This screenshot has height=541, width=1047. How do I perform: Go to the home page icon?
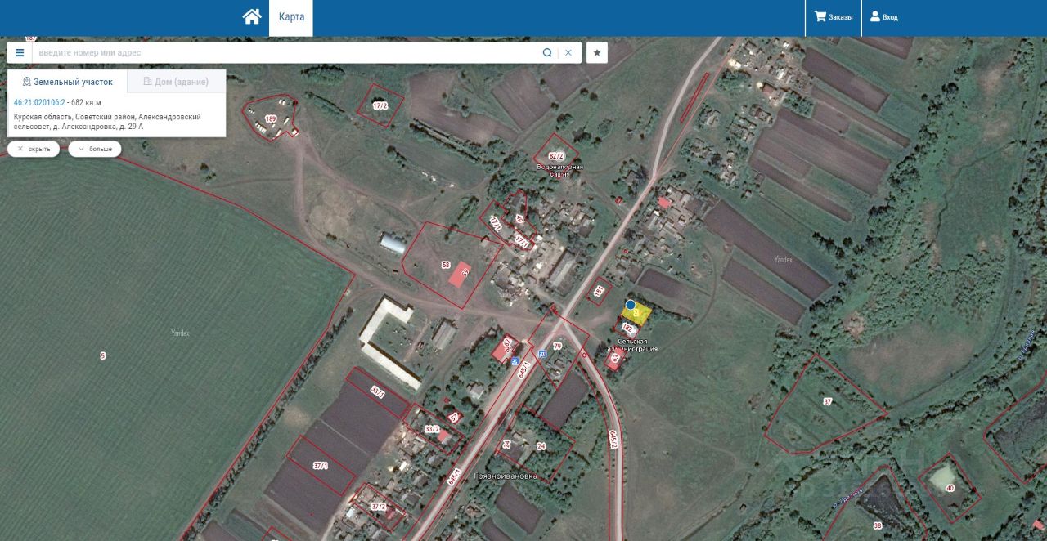point(252,16)
